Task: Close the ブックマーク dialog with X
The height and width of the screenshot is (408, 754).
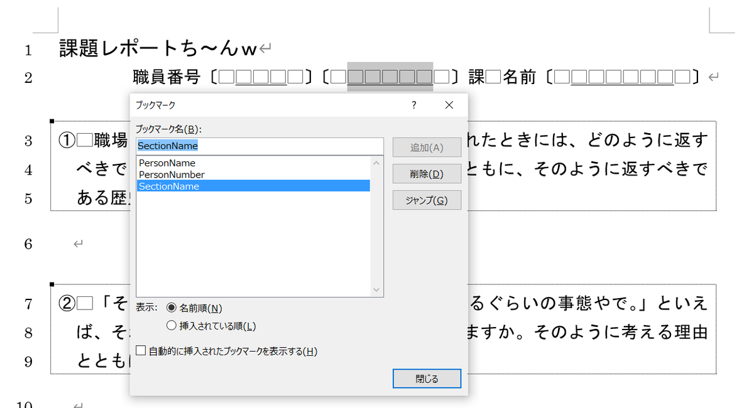Action: (x=449, y=105)
